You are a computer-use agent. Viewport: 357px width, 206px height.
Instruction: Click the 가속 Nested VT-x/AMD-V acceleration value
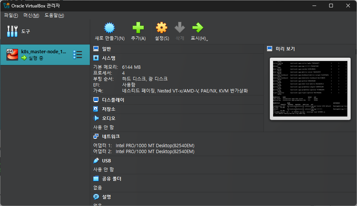(185, 91)
